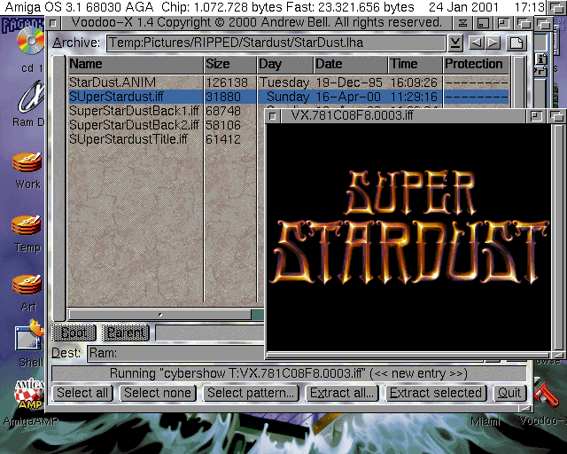Click the image viewer's vertical scrollbar

coord(559,237)
